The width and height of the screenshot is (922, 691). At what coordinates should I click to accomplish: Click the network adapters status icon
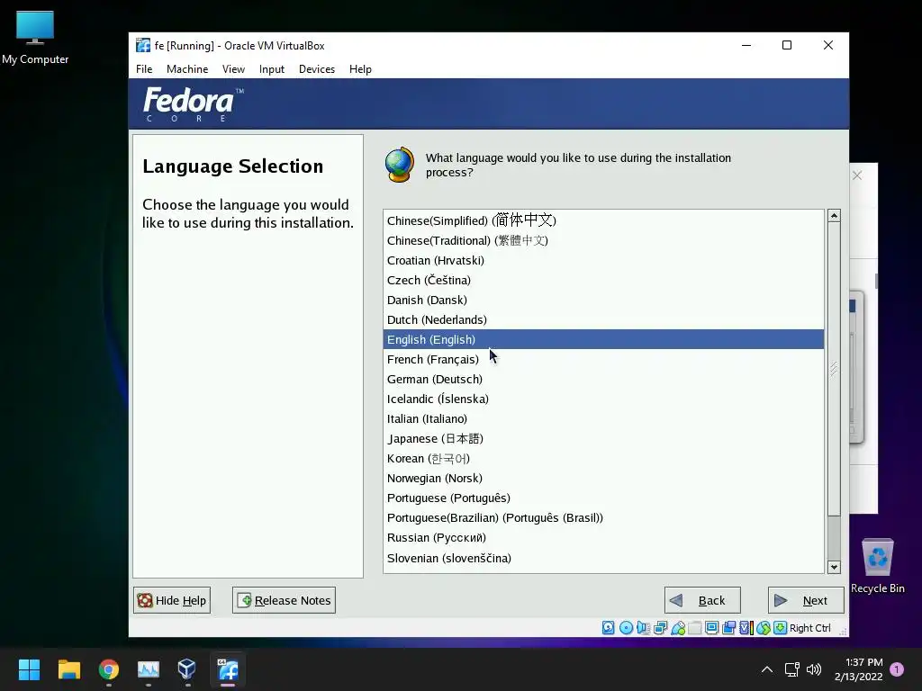click(x=660, y=628)
